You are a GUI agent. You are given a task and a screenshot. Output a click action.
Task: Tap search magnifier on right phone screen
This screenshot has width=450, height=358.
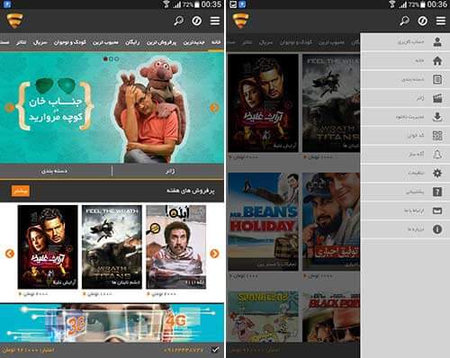point(404,21)
